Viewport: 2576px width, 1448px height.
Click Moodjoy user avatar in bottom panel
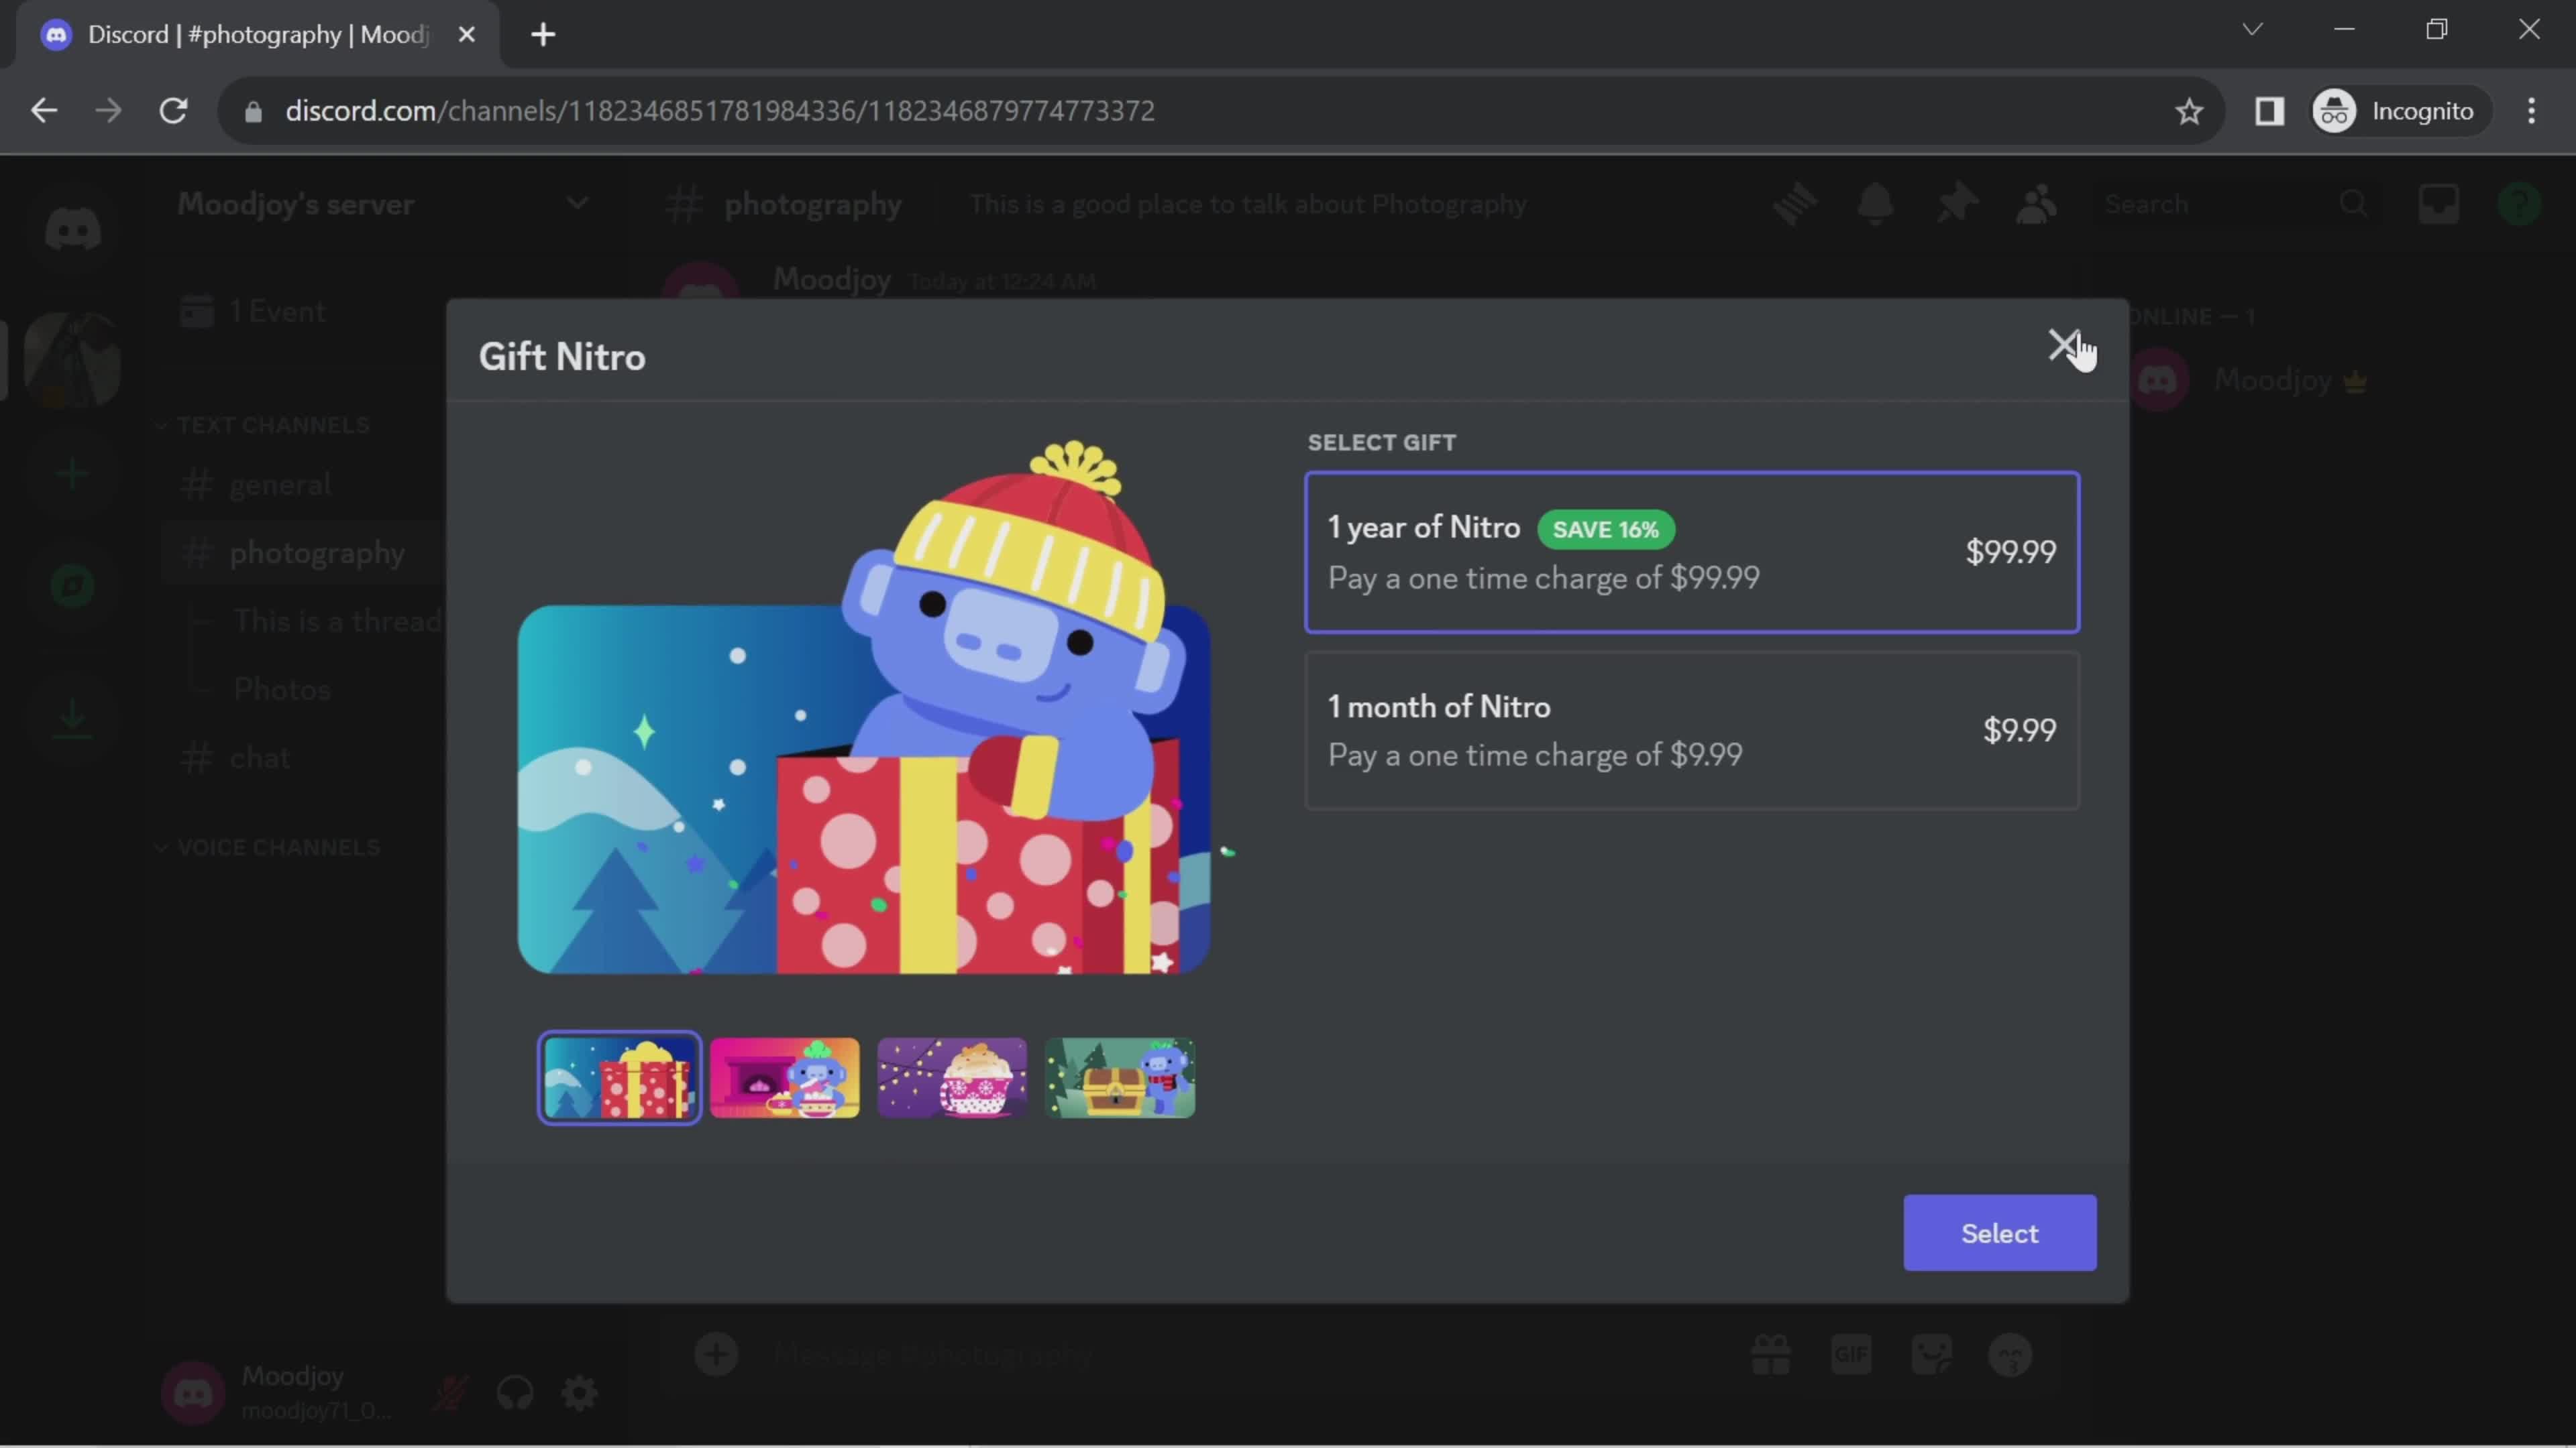[x=193, y=1393]
